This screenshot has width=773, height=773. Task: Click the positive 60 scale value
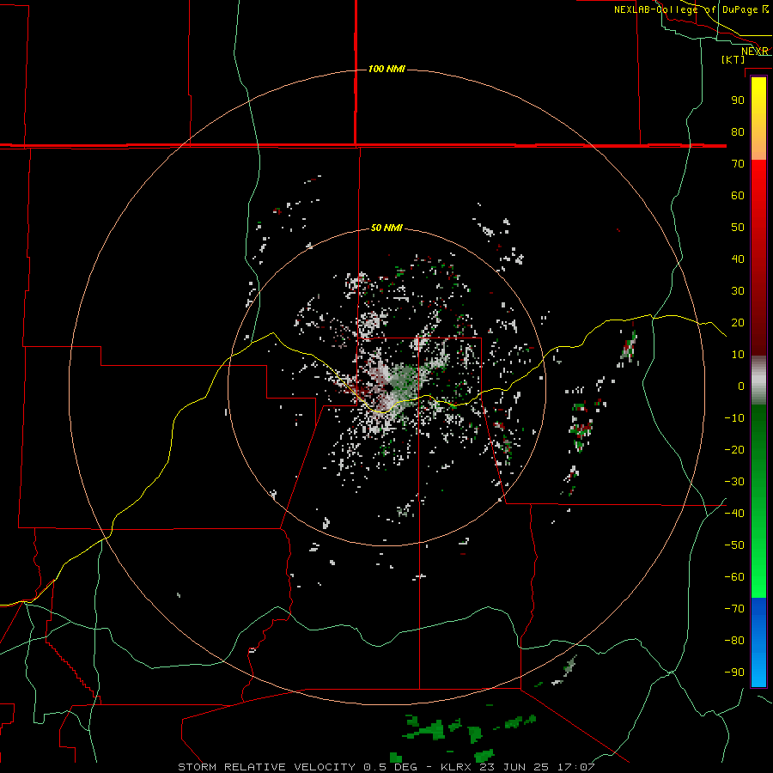point(738,195)
